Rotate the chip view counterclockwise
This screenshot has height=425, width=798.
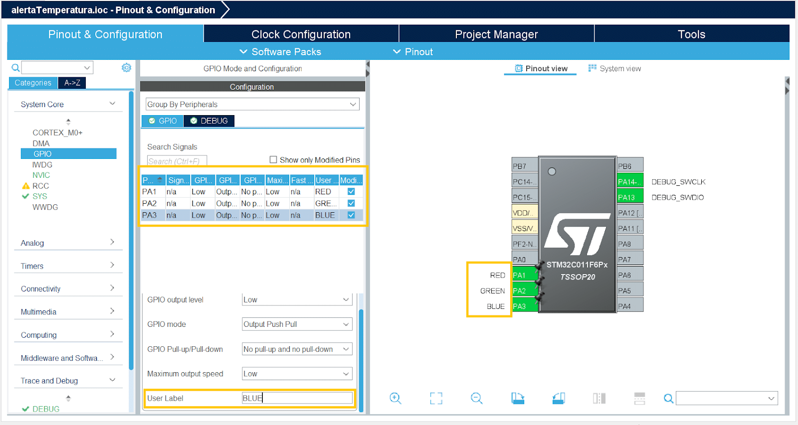tap(559, 398)
